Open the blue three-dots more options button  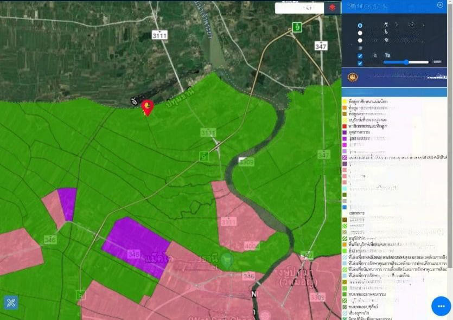441,306
